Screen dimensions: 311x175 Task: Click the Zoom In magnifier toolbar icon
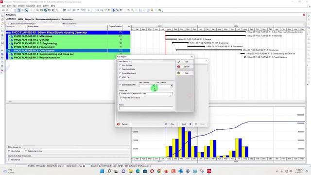pos(128,10)
